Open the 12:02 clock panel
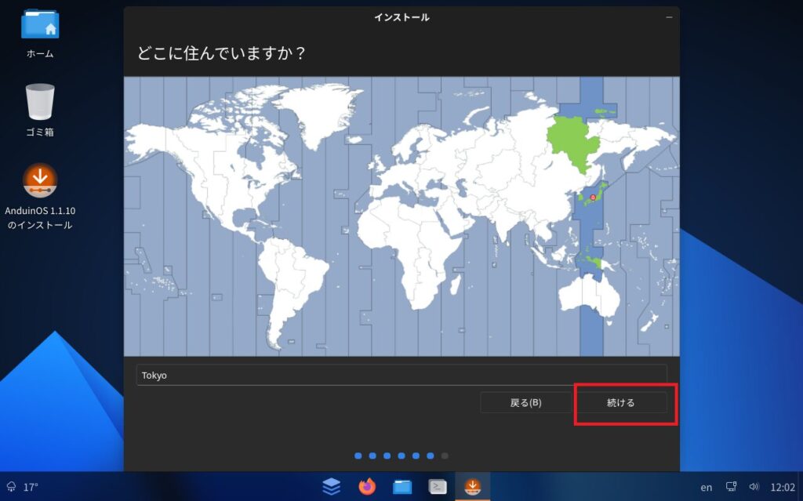This screenshot has height=501, width=803. point(782,487)
